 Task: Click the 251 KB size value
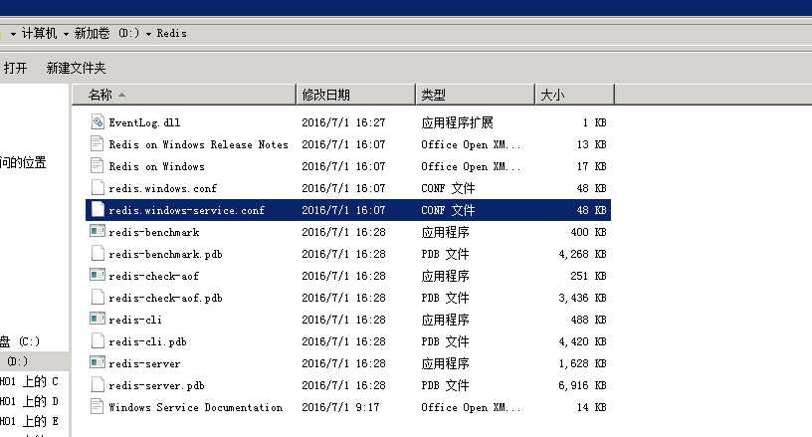588,276
